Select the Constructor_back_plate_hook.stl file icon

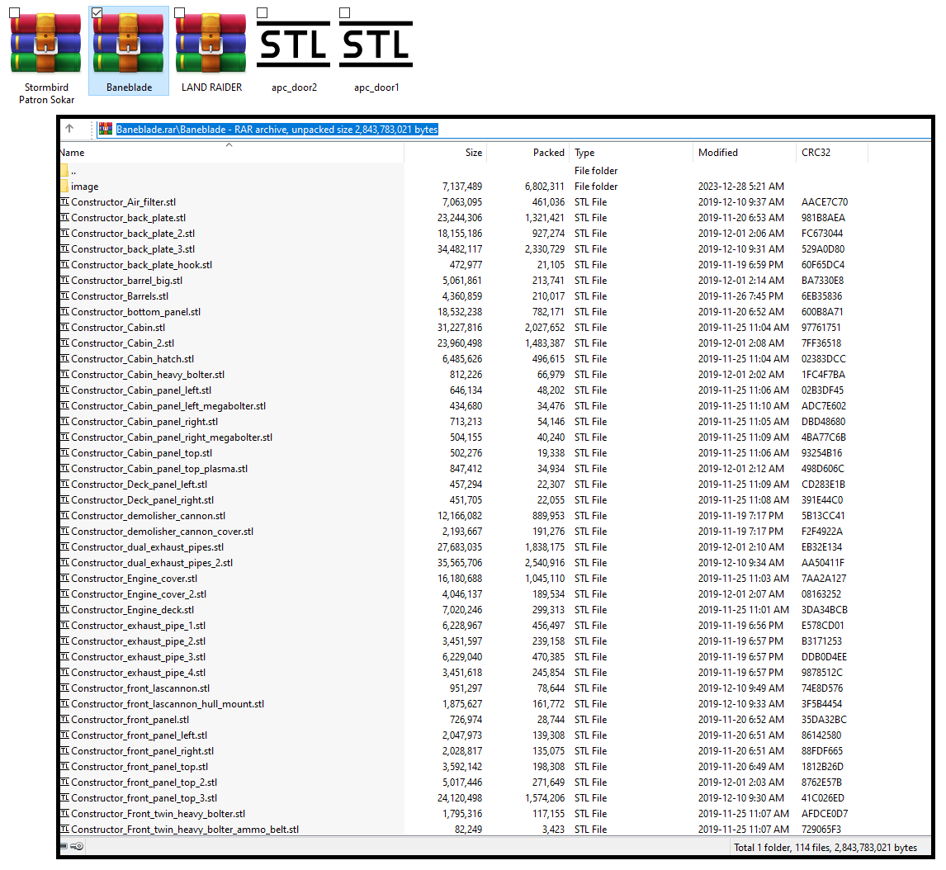tap(64, 264)
